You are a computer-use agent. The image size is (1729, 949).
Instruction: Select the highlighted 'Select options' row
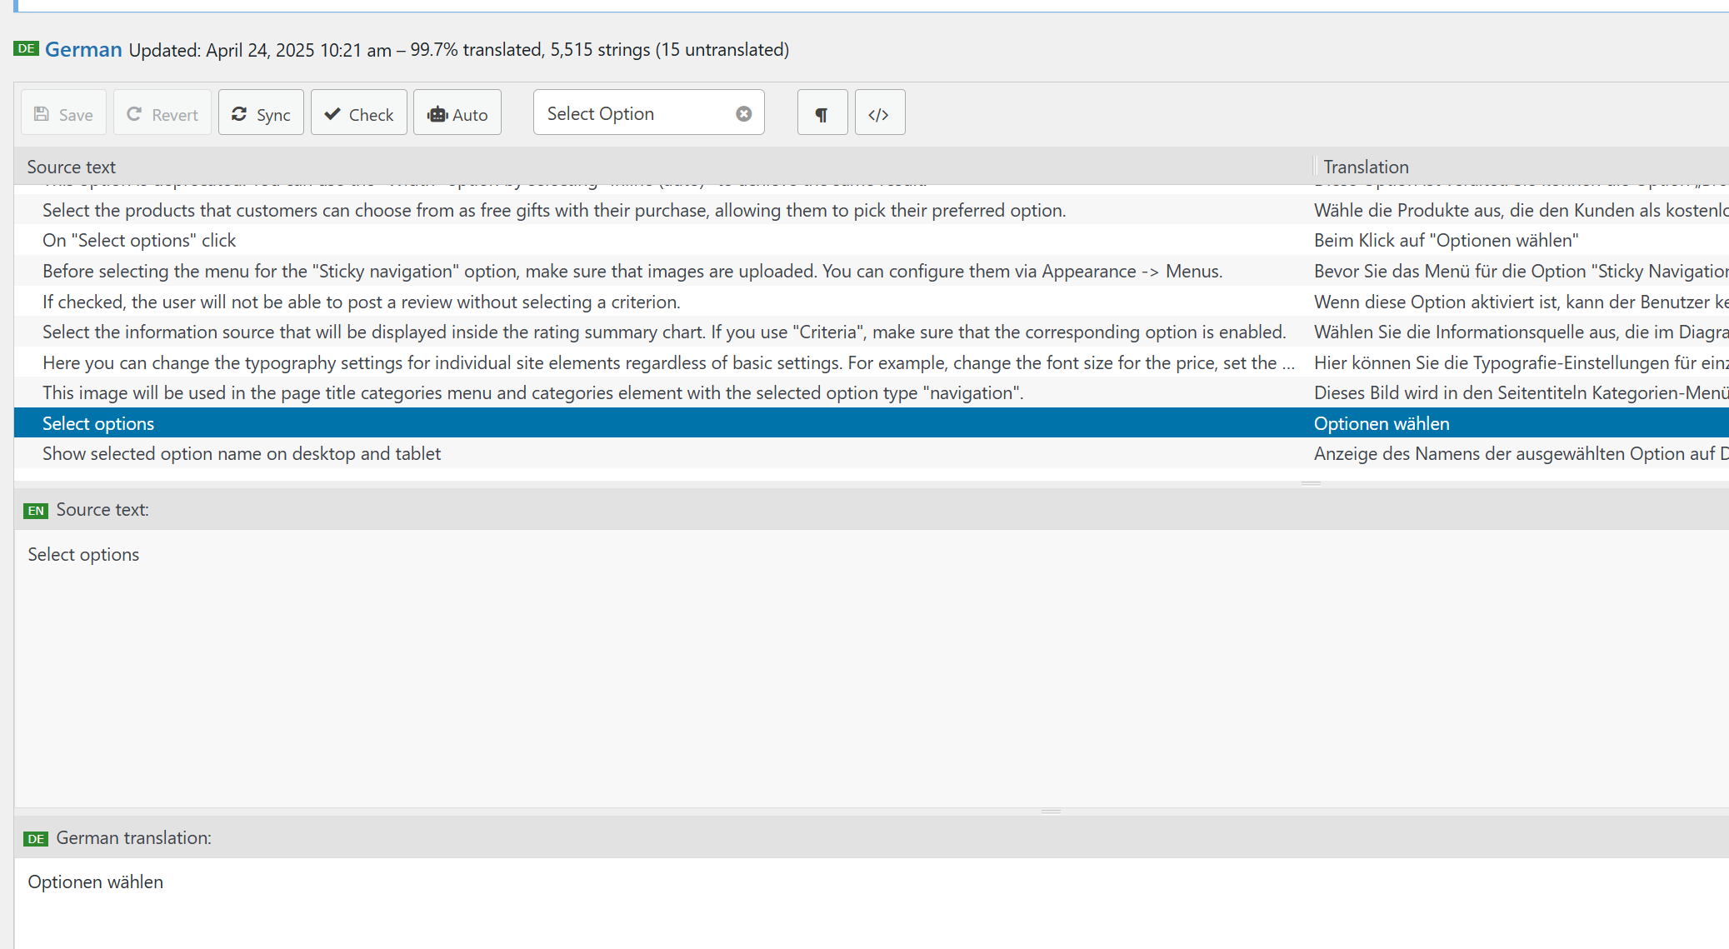point(872,423)
